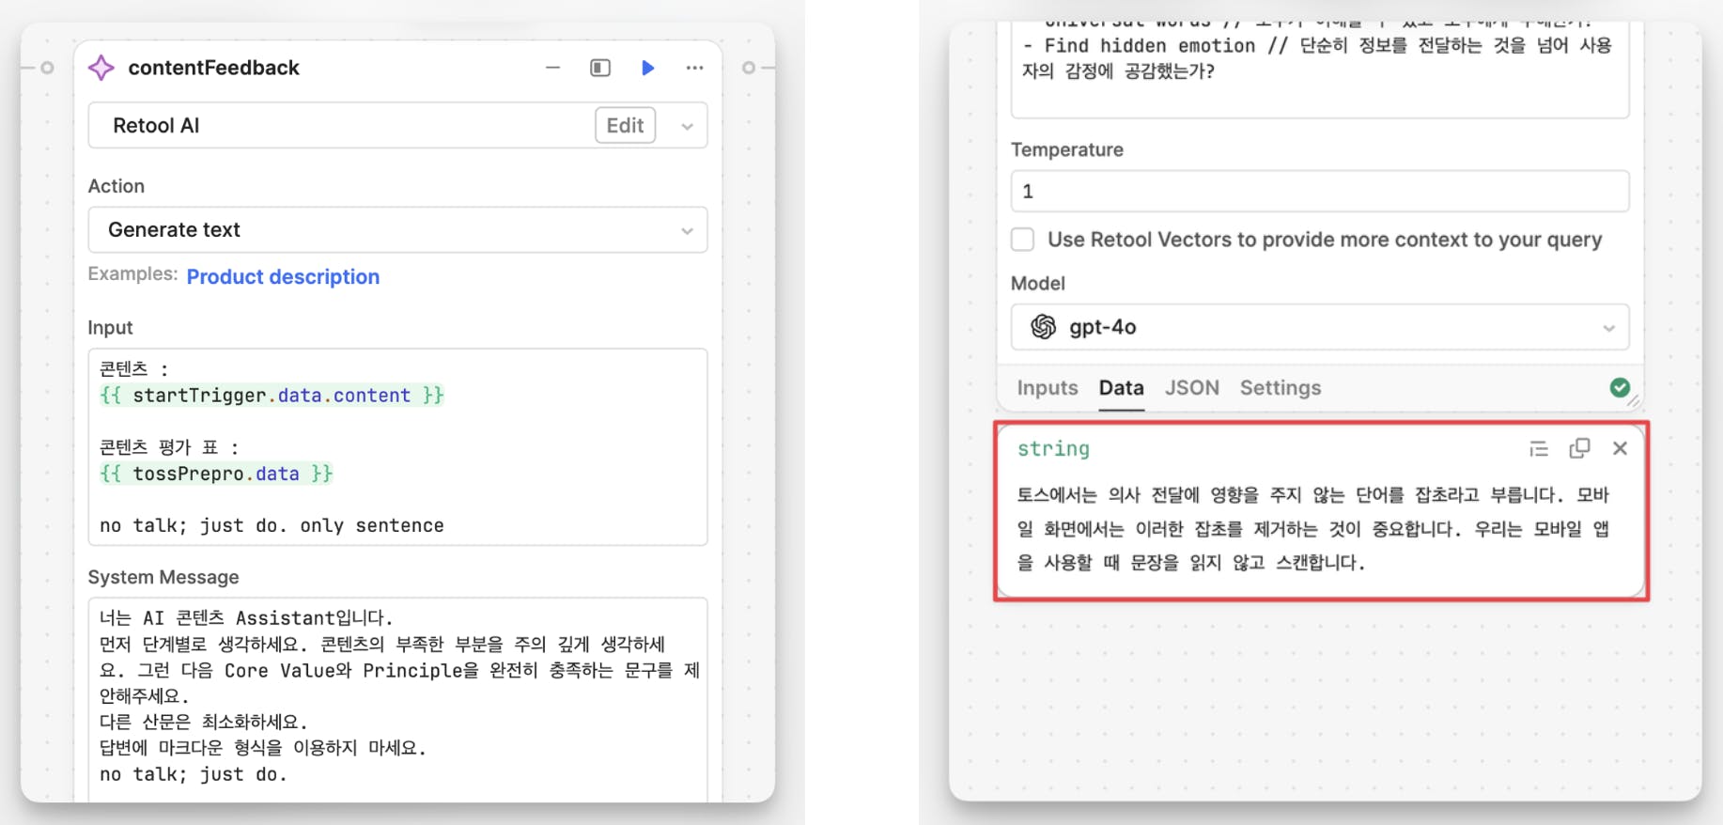Open the contentFeedback more options menu

695,68
